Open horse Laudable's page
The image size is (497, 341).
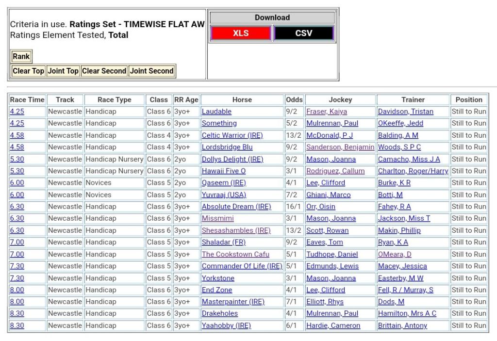(216, 112)
